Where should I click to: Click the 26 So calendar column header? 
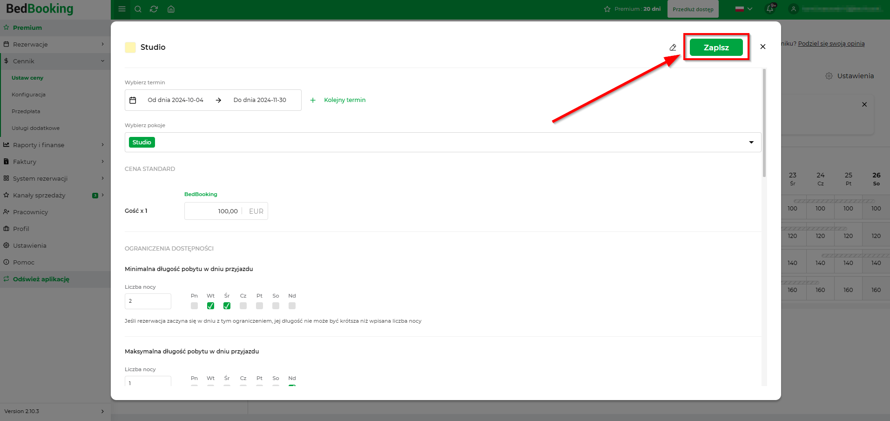[x=876, y=178]
